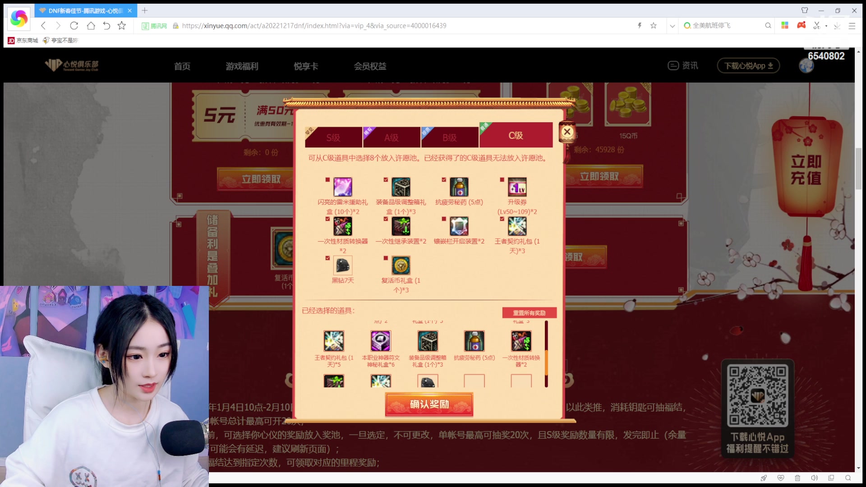
Task: Go forward in browser history
Action: pos(58,26)
